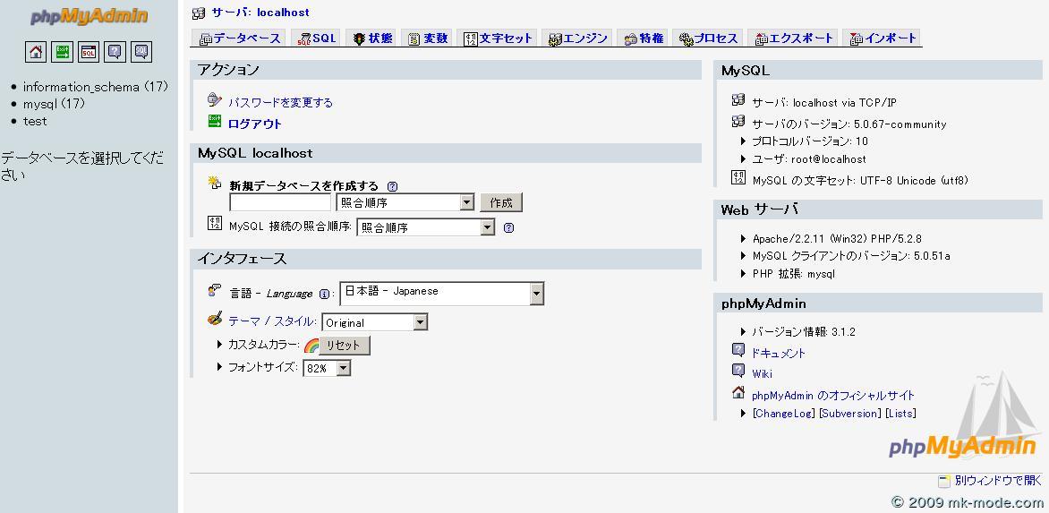The width and height of the screenshot is (1049, 513).
Task: Open the new database 照合順序 dropdown
Action: click(x=405, y=202)
